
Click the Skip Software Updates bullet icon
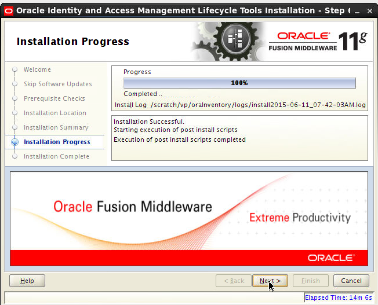(x=14, y=84)
